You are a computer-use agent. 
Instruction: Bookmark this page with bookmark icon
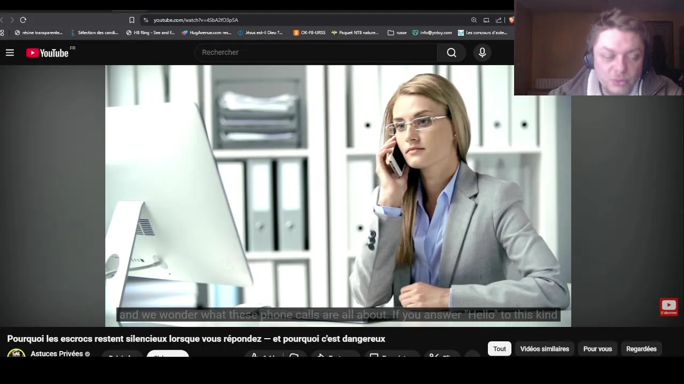tap(131, 20)
